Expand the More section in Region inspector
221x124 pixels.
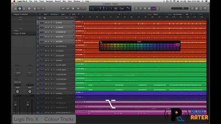pyautogui.click(x=14, y=31)
